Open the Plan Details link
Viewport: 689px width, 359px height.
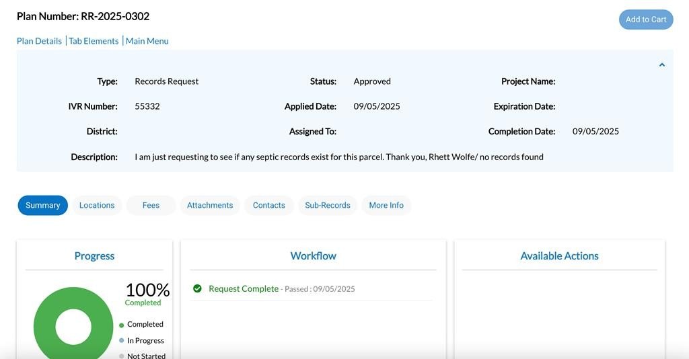pos(39,41)
